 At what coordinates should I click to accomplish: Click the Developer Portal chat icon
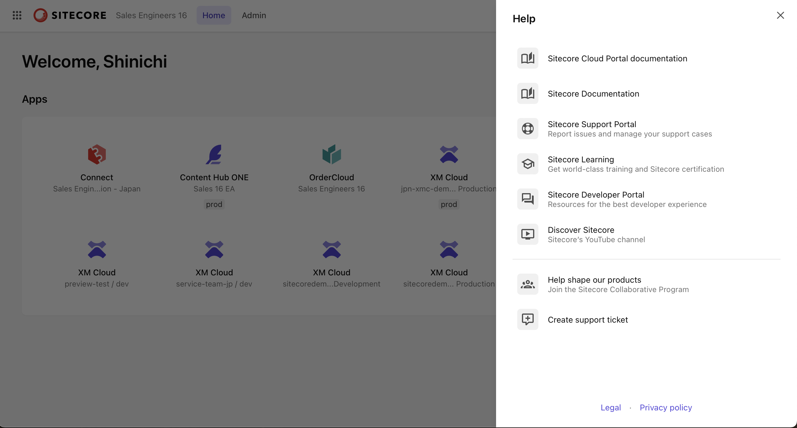(528, 199)
